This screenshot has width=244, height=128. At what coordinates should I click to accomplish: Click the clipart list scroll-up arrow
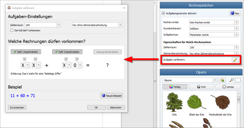point(239,93)
